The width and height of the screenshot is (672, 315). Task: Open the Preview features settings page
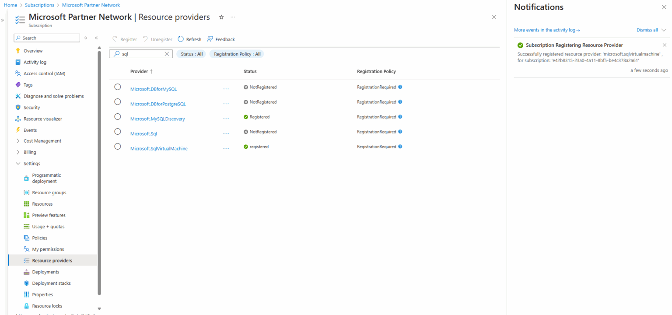47,215
